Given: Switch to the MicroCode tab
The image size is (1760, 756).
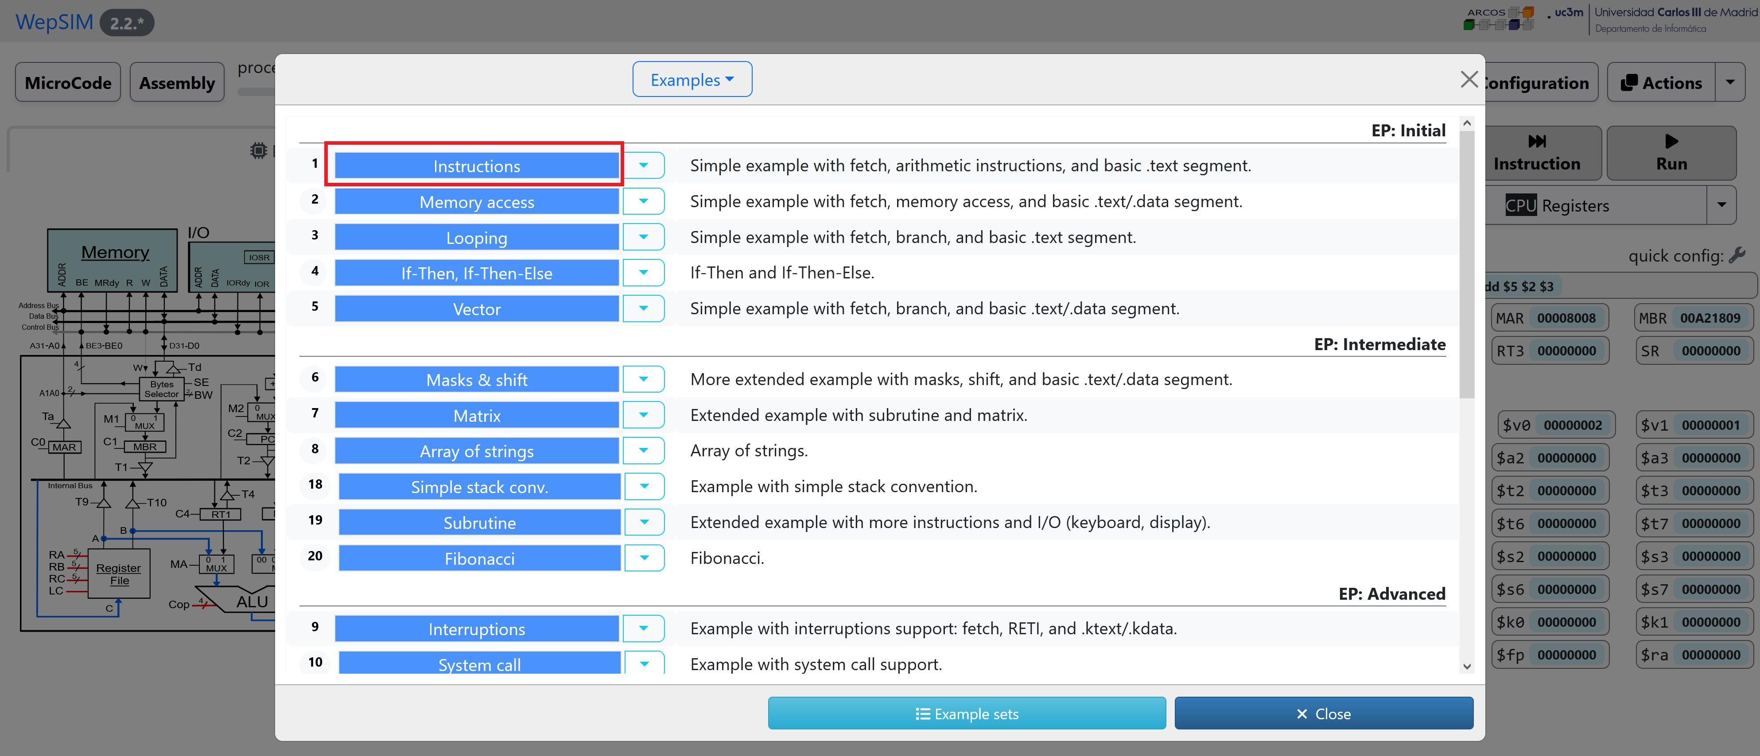Looking at the screenshot, I should point(68,82).
